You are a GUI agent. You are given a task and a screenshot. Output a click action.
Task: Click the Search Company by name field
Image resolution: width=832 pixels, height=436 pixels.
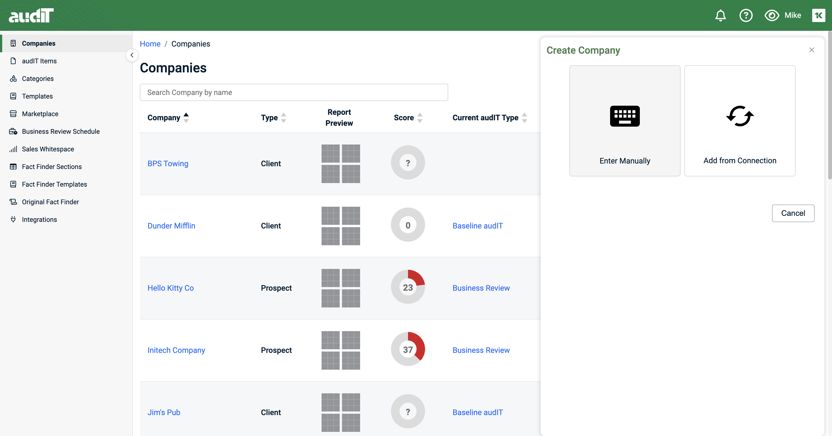(293, 92)
